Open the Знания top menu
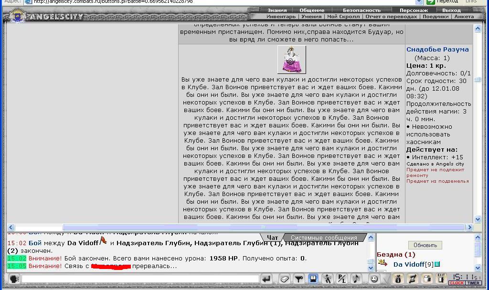This screenshot has width=489, height=290. click(x=277, y=10)
